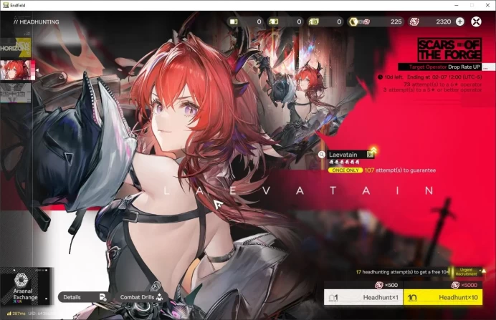Close the Endfield window

pos(487,5)
